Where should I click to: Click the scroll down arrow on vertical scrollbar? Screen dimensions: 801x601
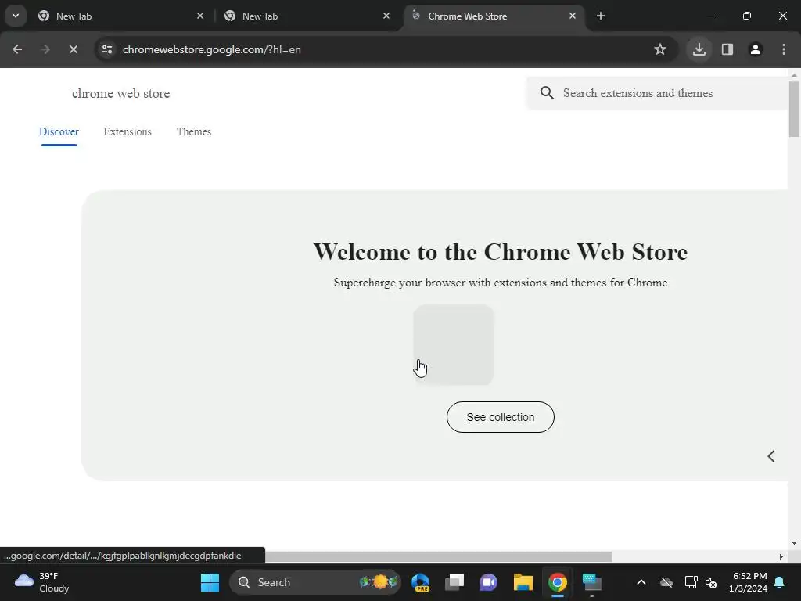[794, 543]
